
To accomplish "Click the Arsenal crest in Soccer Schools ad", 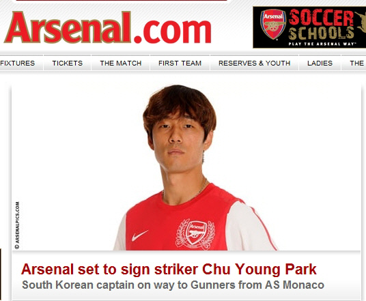I will click(273, 25).
